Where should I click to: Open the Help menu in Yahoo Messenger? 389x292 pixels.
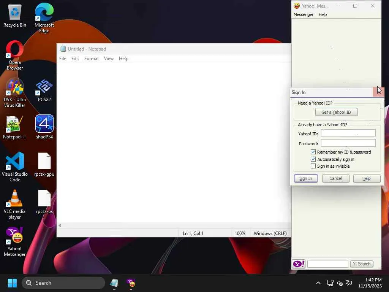click(323, 14)
